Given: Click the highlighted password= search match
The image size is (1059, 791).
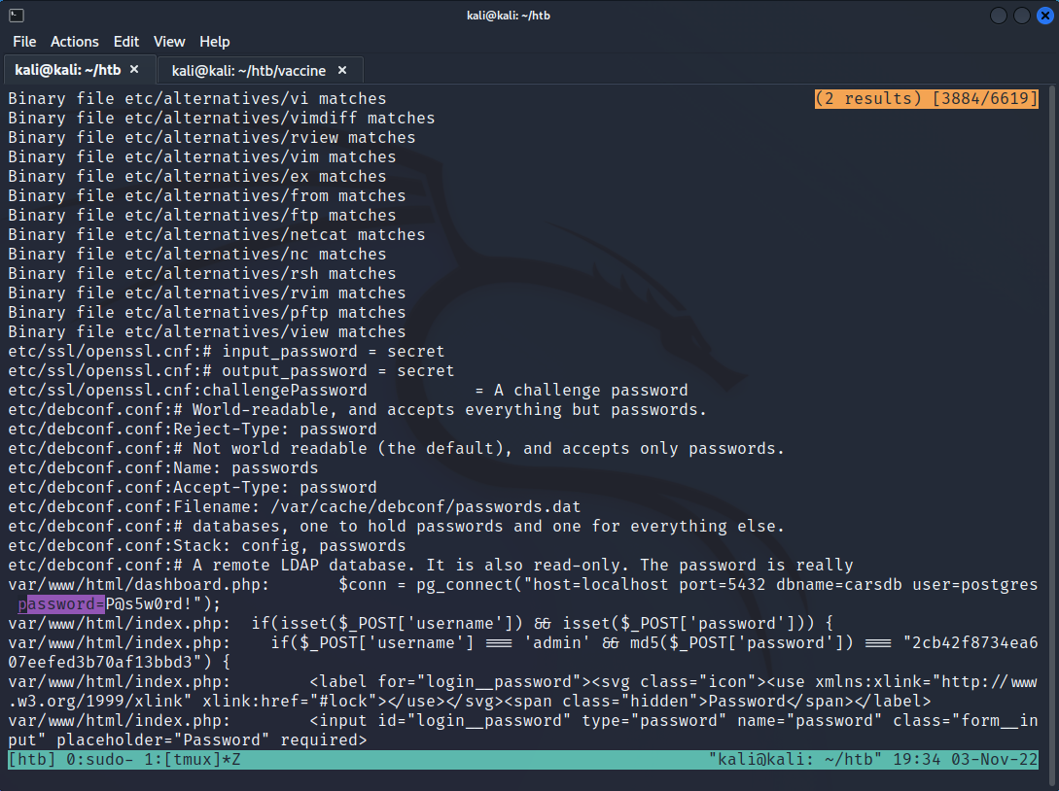Looking at the screenshot, I should (x=61, y=604).
